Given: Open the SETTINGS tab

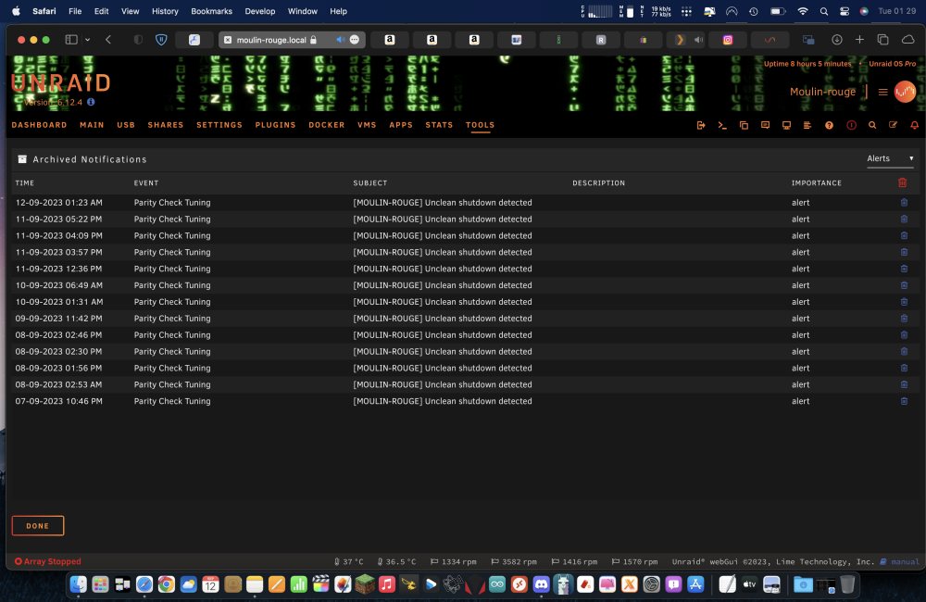Looking at the screenshot, I should pyautogui.click(x=219, y=125).
